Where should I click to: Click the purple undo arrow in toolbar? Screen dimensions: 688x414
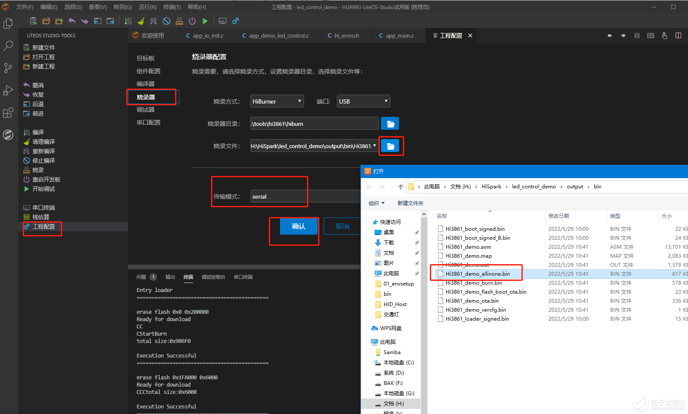pyautogui.click(x=72, y=21)
